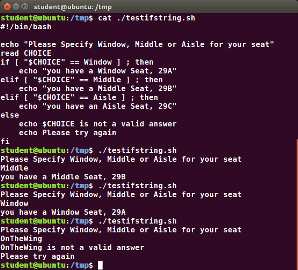This screenshot has width=298, height=270.
Task: Click the line 'if [ "$CHOICE" == Window ] ; then'
Action: [77, 62]
